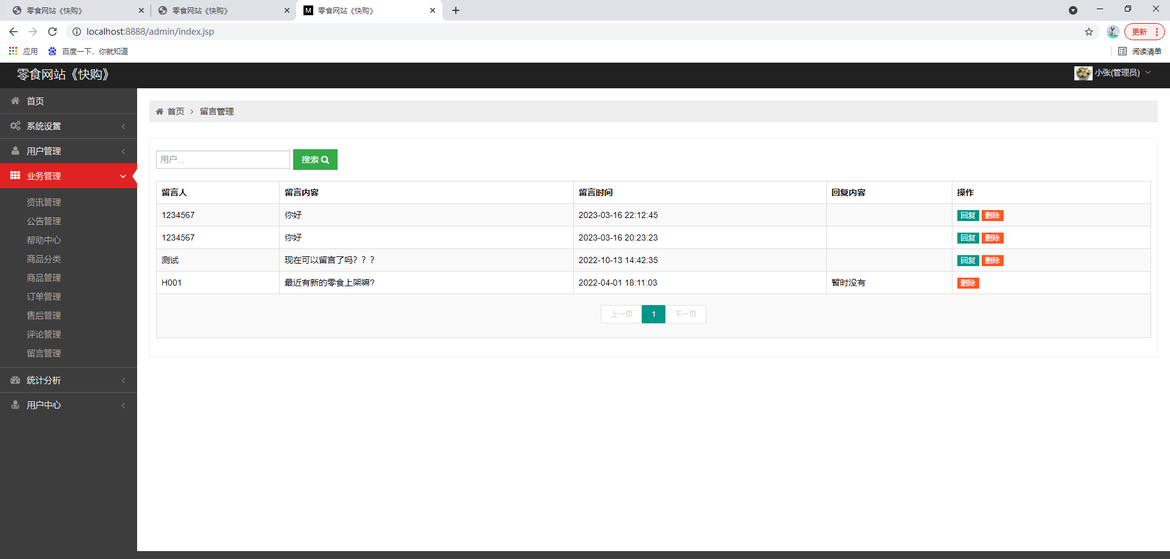Screen dimensions: 1170x559
Task: Click the 首页 breadcrumb link
Action: click(x=175, y=111)
